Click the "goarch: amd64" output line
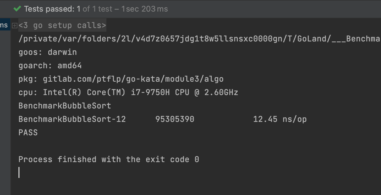The image size is (381, 195). [x=50, y=66]
